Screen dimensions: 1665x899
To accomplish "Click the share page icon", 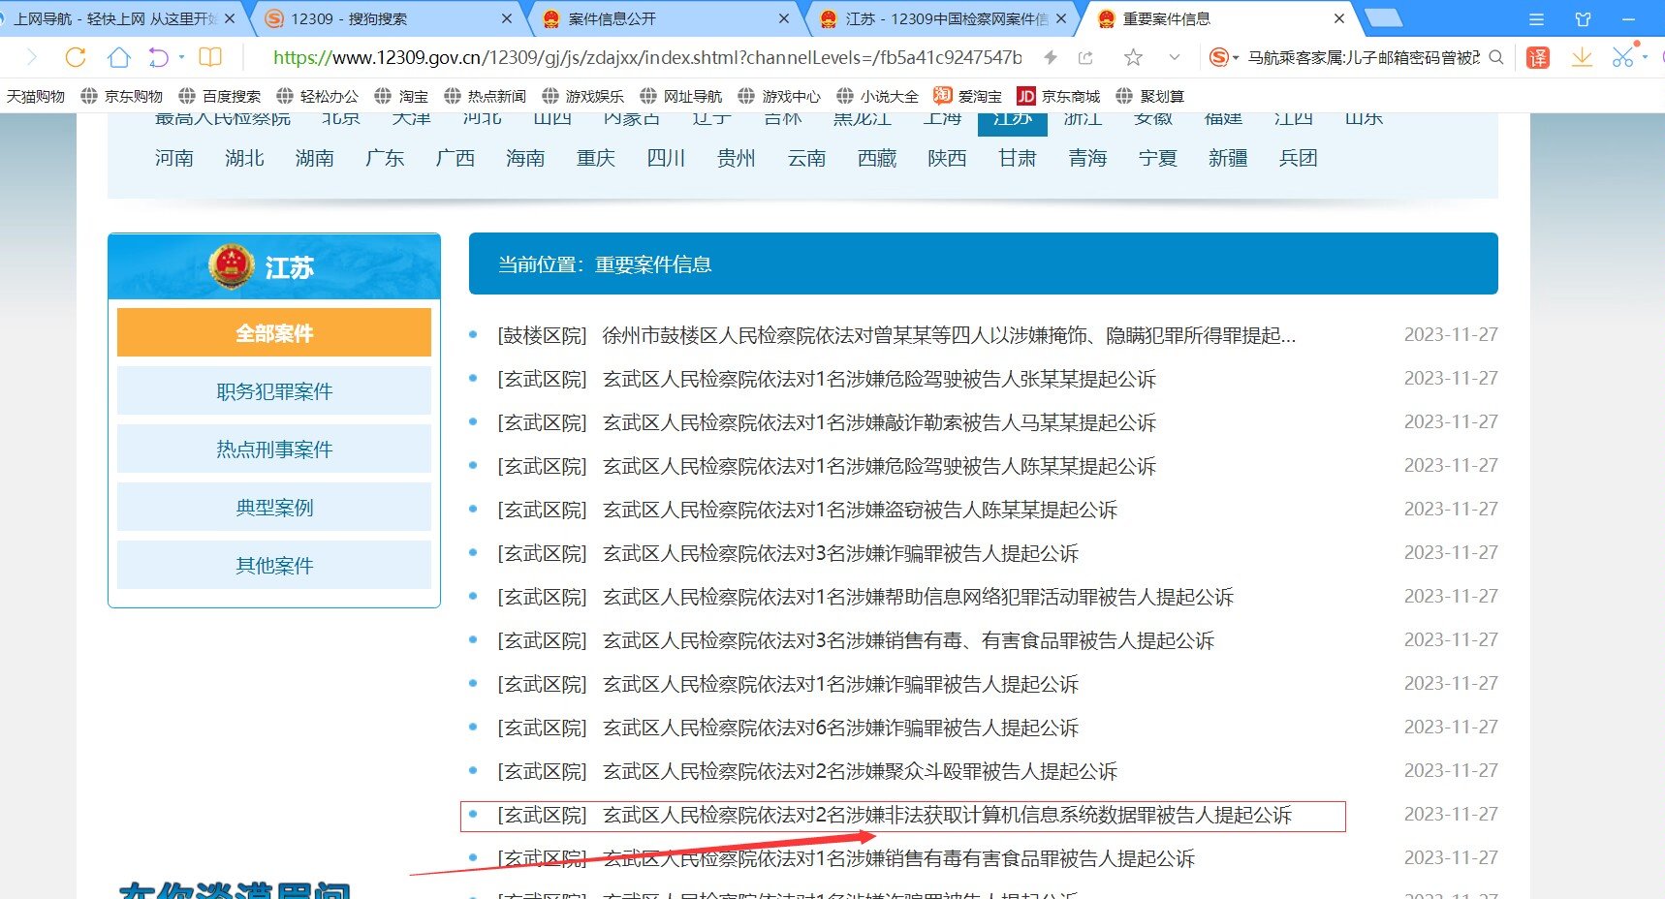I will click(x=1085, y=57).
